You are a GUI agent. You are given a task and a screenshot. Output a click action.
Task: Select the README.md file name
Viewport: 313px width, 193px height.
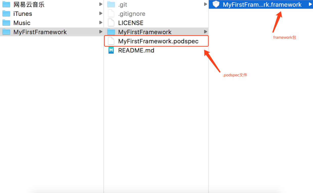(136, 50)
